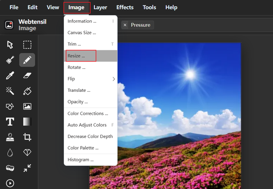
Task: Open the Effects menu
Action: pos(125,7)
